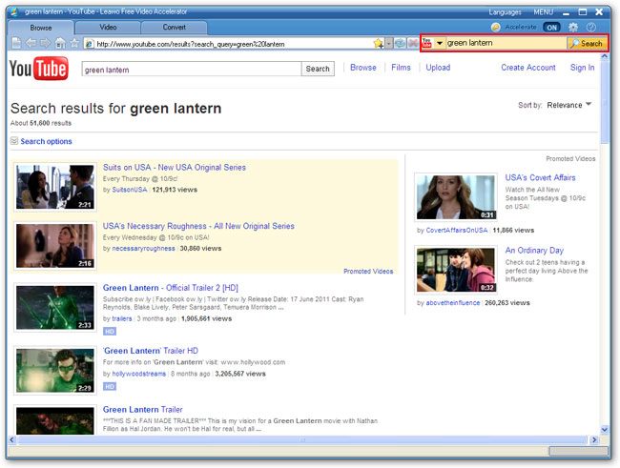
Task: Open USA's Necessary Roughness video title
Action: click(x=198, y=226)
